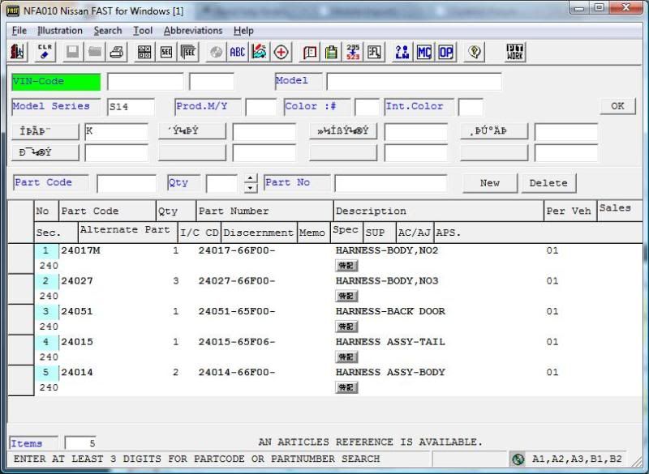Decrease the Qty with the down arrow
Image resolution: width=649 pixels, height=474 pixels.
pos(250,188)
